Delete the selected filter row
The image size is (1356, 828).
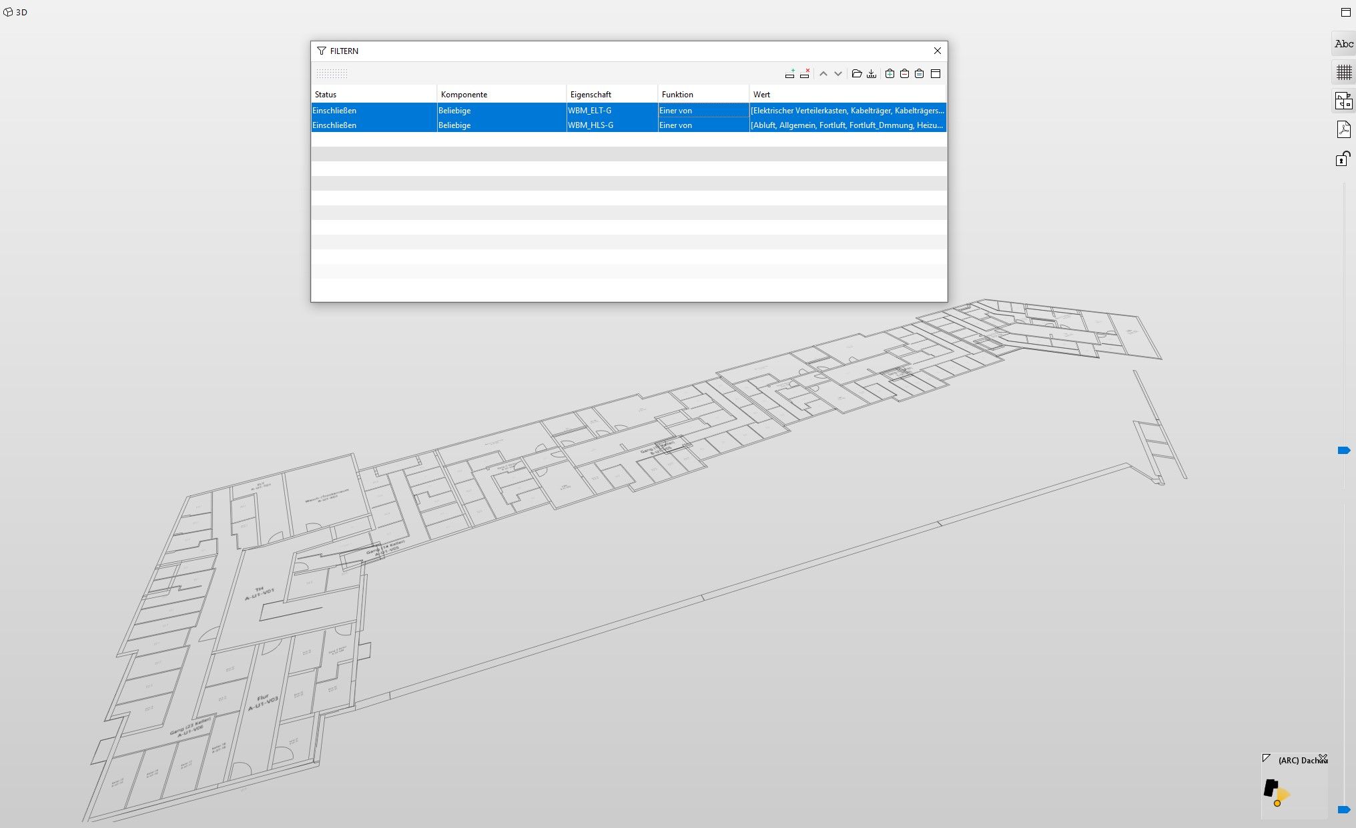click(805, 73)
